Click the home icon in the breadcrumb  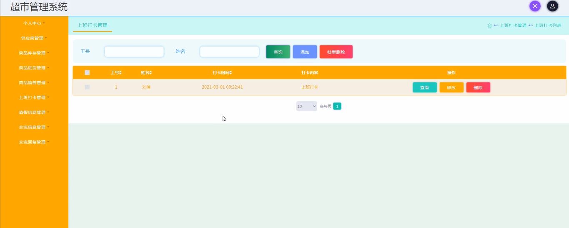(x=489, y=25)
